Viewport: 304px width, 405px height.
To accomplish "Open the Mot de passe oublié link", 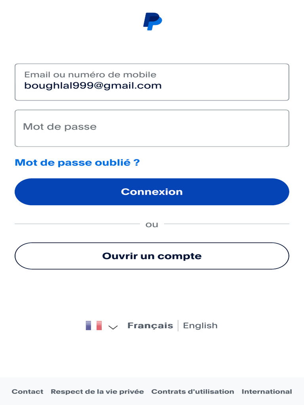I will 77,163.
